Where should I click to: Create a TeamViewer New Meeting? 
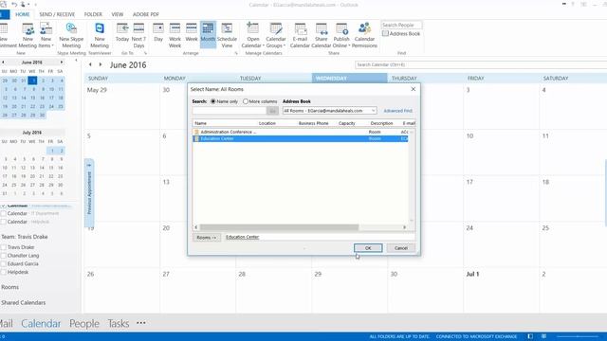[100, 35]
